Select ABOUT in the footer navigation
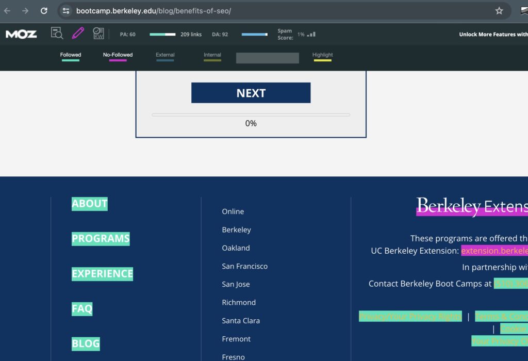The height and width of the screenshot is (361, 528). tap(89, 204)
